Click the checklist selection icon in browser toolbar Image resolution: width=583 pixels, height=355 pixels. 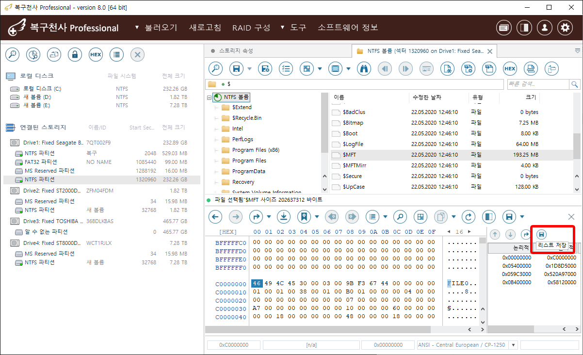coord(286,69)
